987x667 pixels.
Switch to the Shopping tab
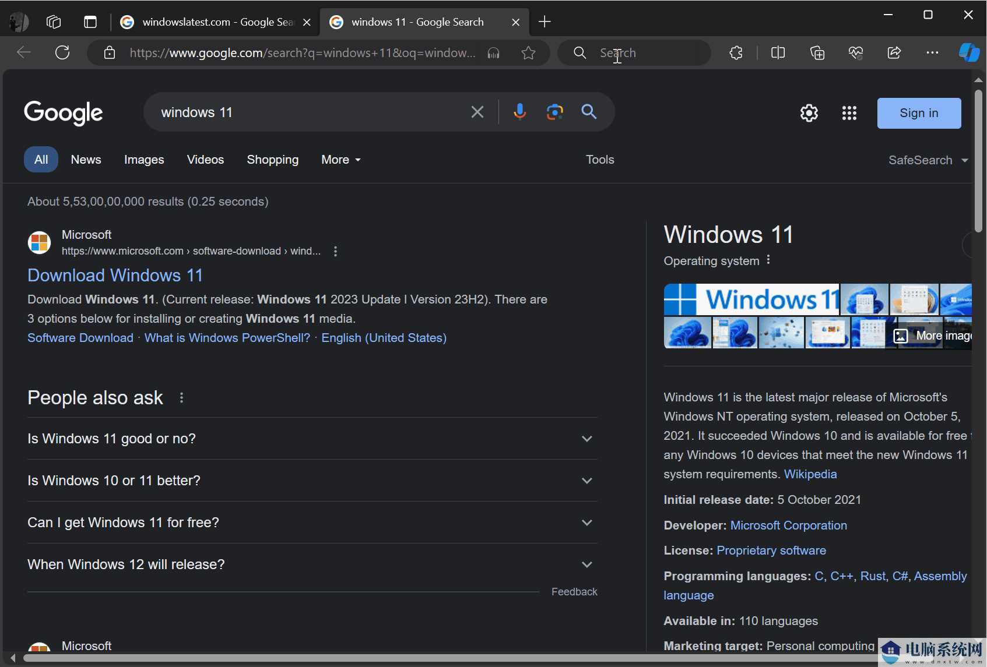[272, 160]
